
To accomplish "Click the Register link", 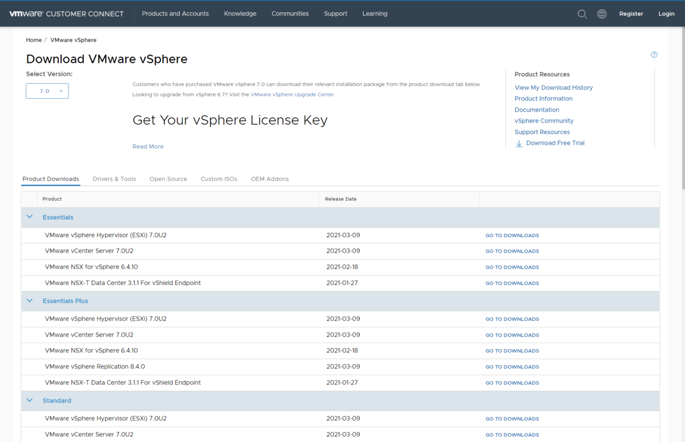I will tap(631, 14).
